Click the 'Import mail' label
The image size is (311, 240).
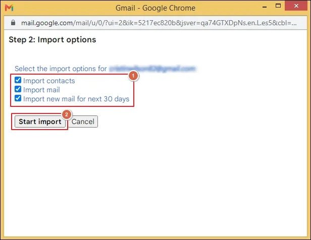[41, 90]
